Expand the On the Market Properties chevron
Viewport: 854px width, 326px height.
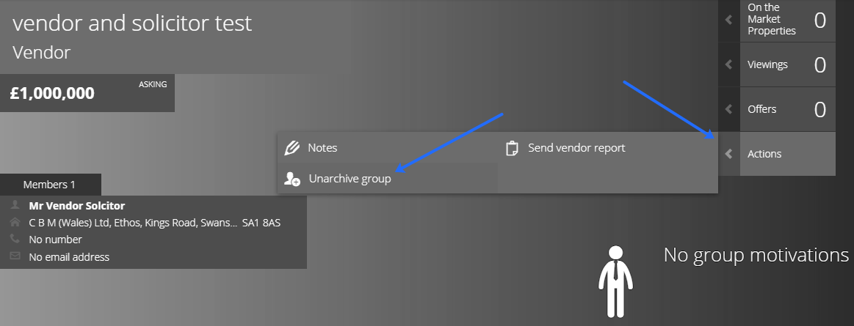point(728,20)
